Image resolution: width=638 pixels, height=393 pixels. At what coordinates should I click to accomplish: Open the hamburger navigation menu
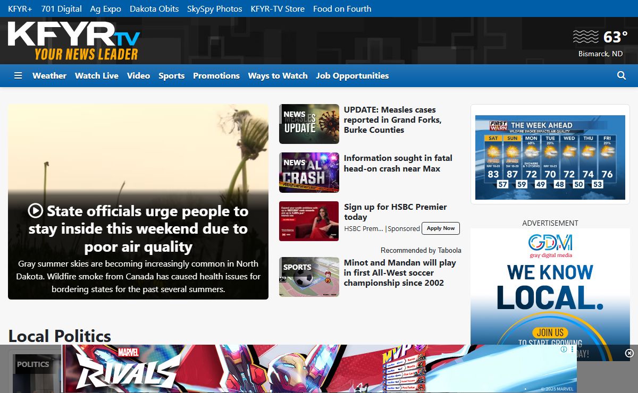click(18, 76)
